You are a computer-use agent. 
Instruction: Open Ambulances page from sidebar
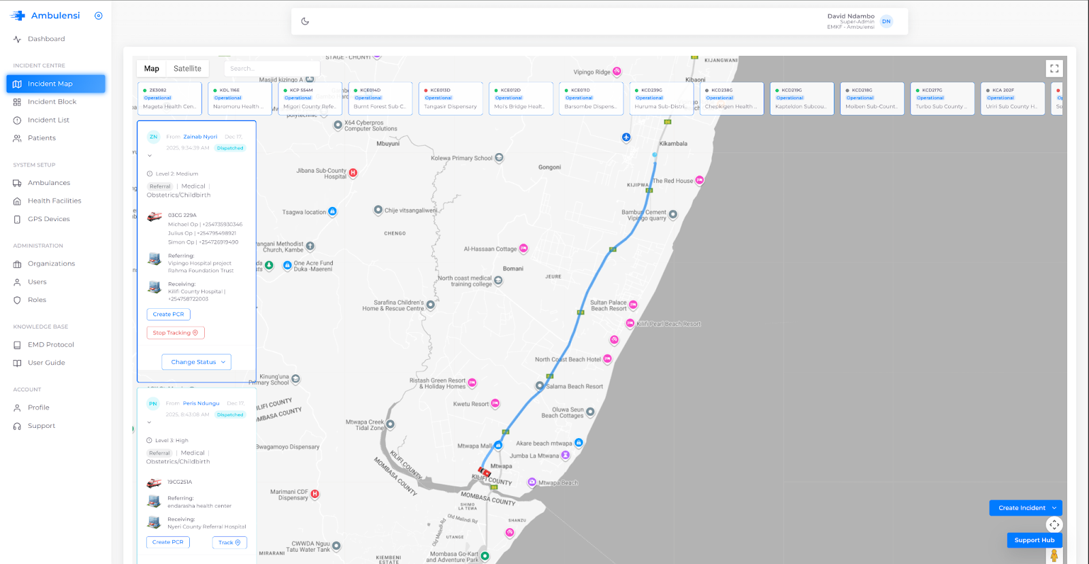click(49, 183)
